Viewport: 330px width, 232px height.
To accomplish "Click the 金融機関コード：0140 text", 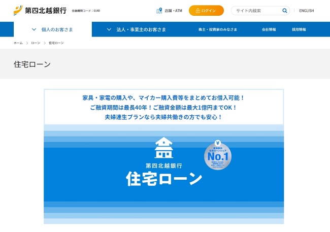I will coord(86,11).
